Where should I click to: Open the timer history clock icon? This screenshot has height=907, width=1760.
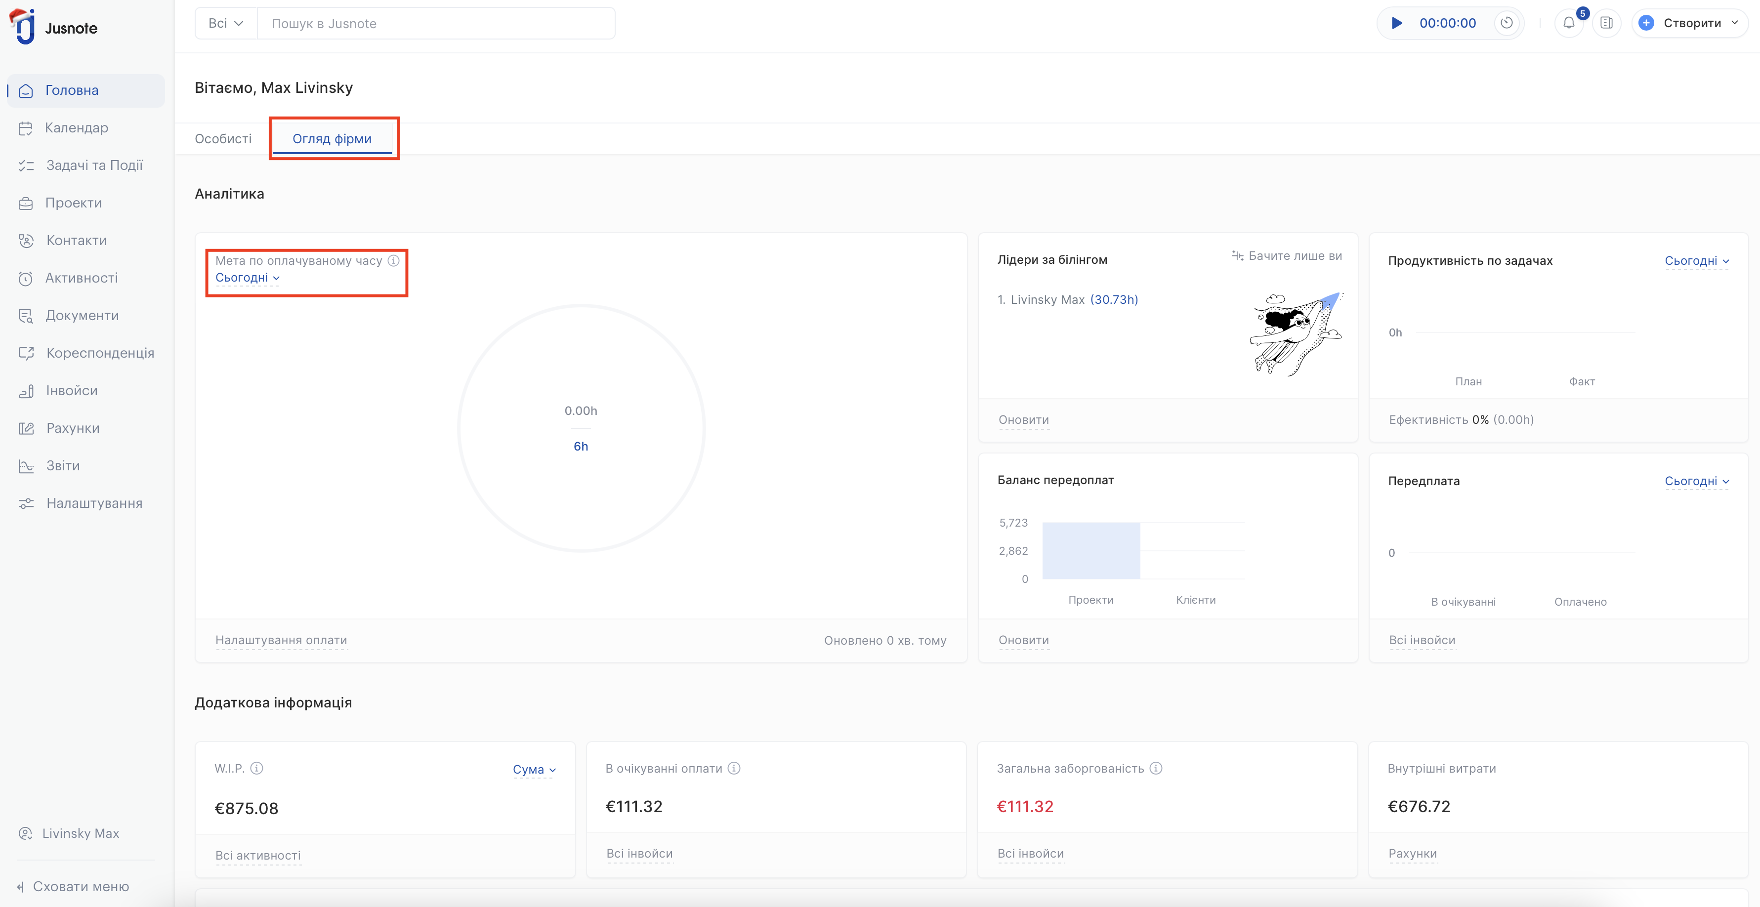(x=1507, y=23)
